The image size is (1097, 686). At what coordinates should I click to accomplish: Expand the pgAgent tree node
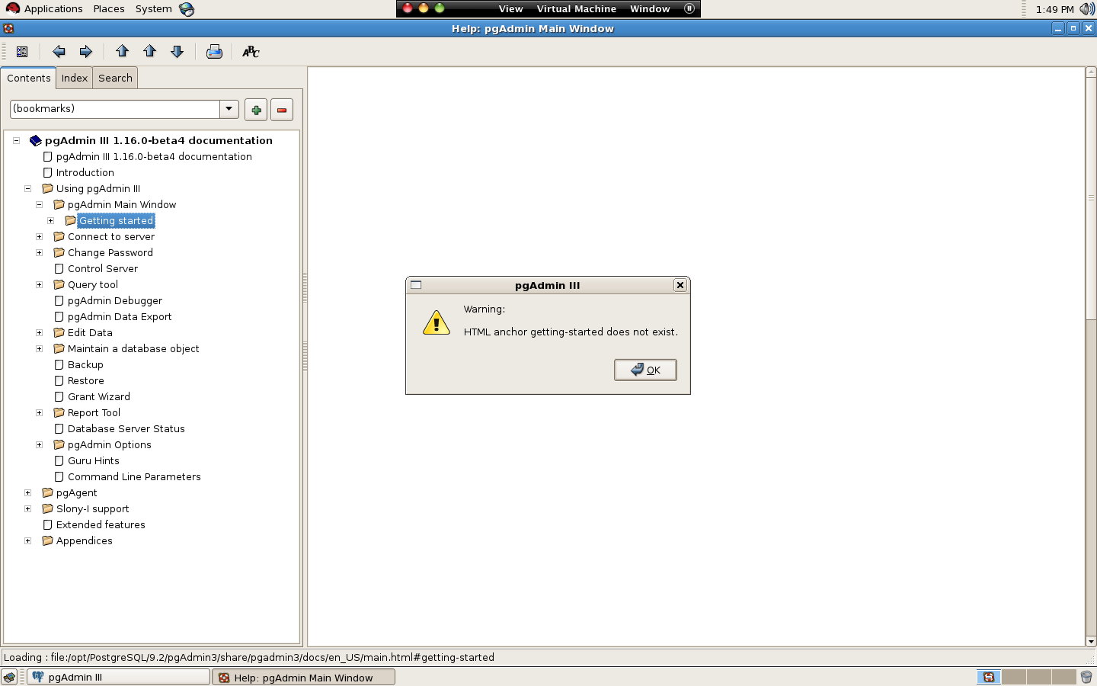pos(28,493)
